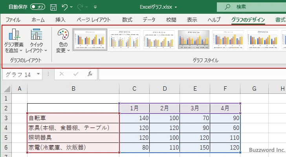286x157 pixels.
Task: Click the 3月 header cell
Action: click(x=195, y=108)
